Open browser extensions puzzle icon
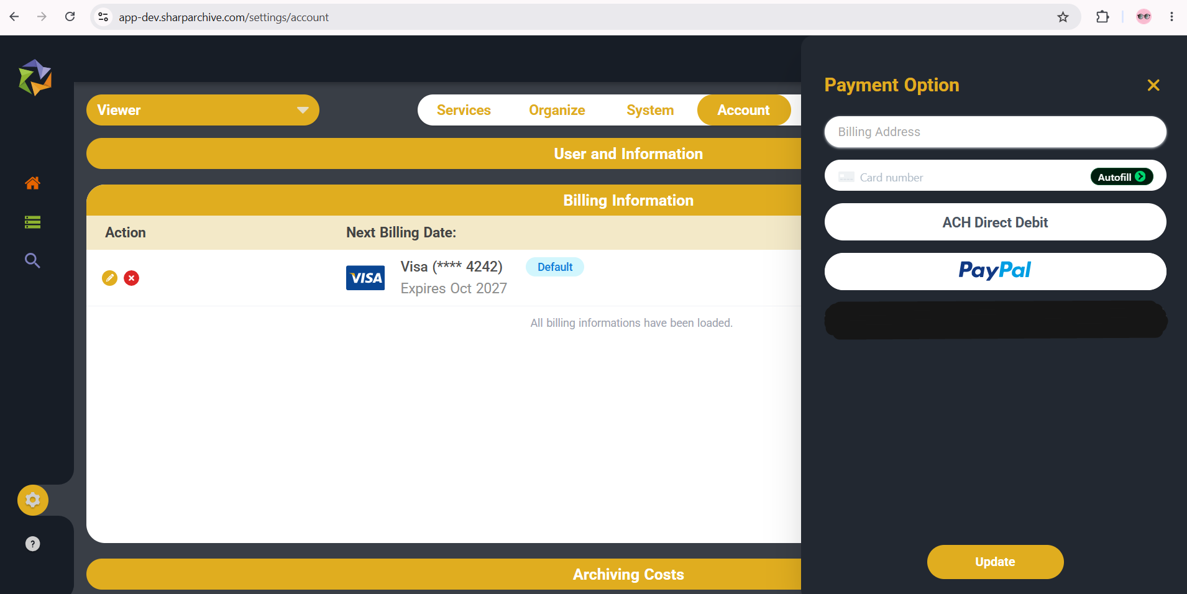This screenshot has height=594, width=1187. point(1102,17)
